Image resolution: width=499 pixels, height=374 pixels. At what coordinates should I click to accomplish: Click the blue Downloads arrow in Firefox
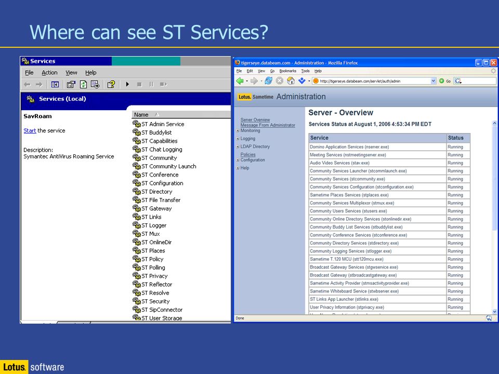[301, 81]
